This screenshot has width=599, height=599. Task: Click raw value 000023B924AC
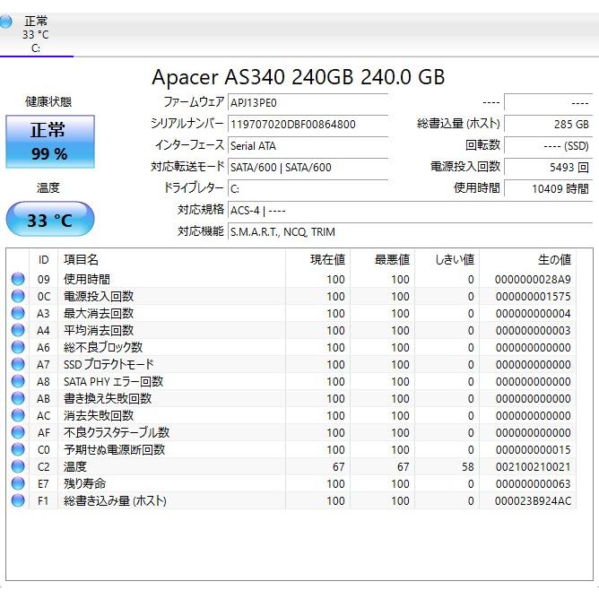(533, 501)
